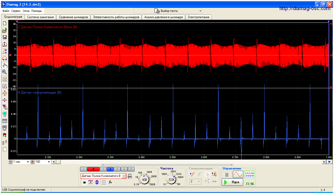Collapse the bottom panel with dotted handle
Viewport: 334px width, 193px height.
click(x=167, y=165)
